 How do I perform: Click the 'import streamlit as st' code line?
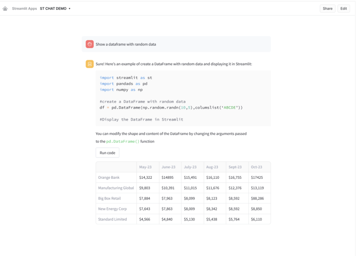(x=126, y=78)
